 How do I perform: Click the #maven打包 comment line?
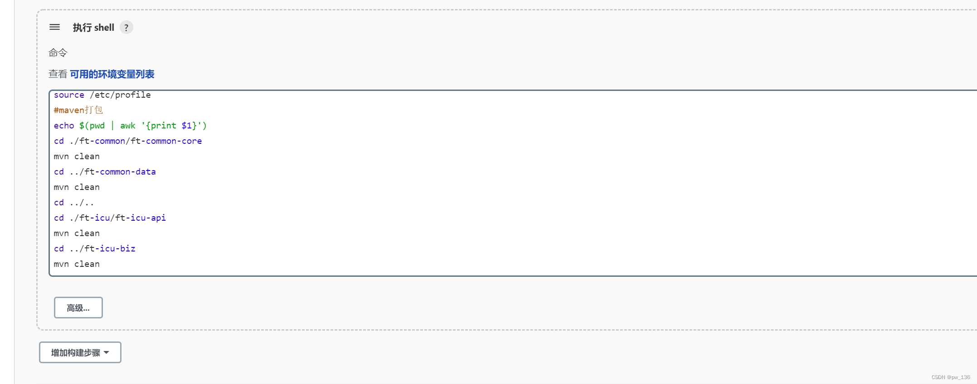tap(78, 110)
